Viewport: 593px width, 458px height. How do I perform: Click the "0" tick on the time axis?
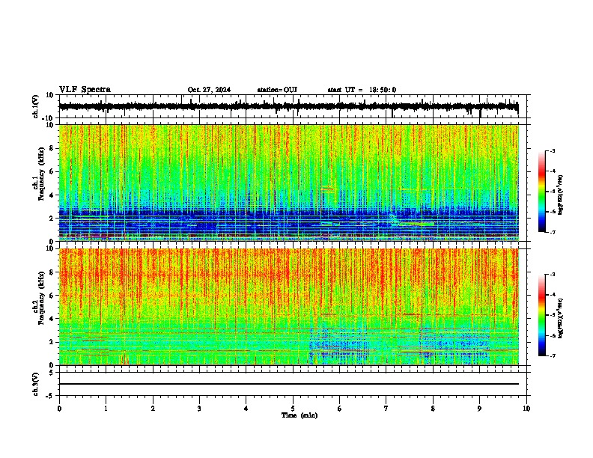[x=59, y=409]
